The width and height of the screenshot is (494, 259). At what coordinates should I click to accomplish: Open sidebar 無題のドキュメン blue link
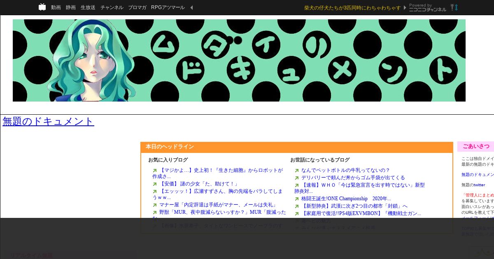478,175
